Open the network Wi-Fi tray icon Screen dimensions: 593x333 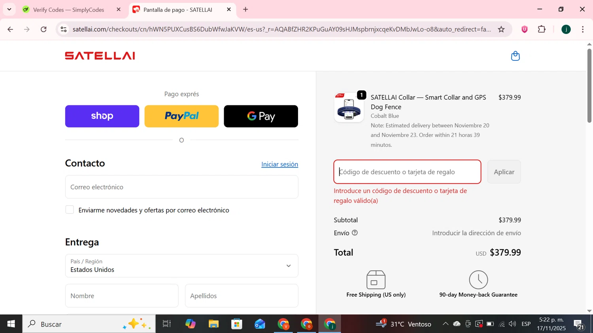[x=502, y=324]
